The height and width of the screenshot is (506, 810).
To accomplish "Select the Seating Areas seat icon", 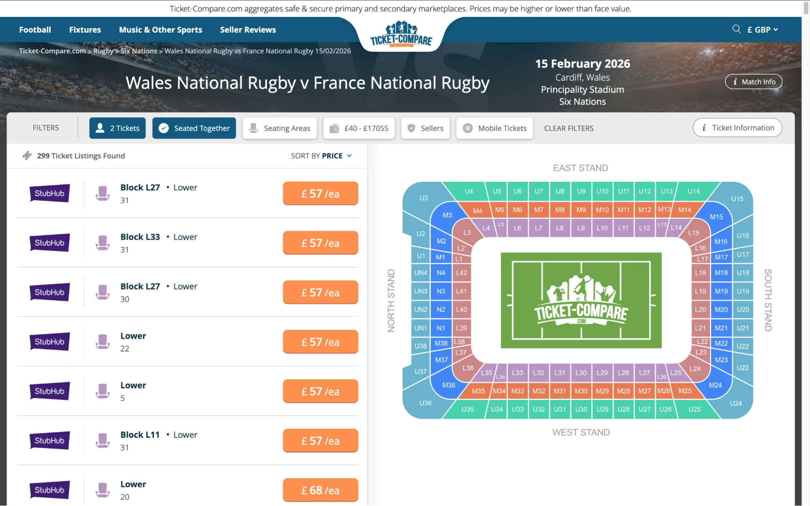I will (254, 128).
